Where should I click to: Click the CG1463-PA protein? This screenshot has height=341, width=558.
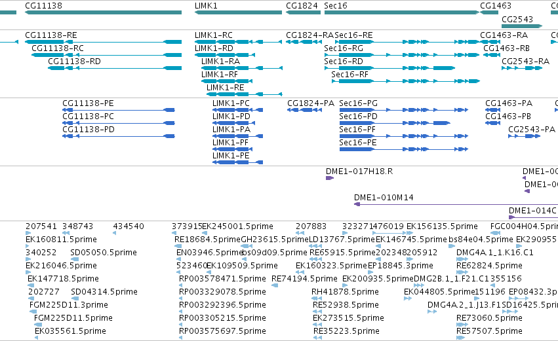(x=509, y=103)
